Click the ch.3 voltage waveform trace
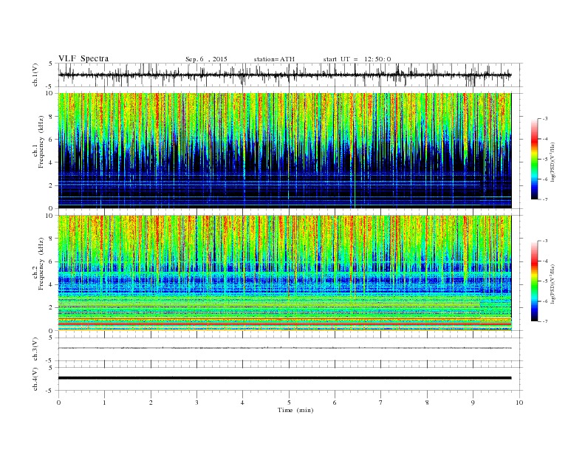Screen dimensions: 585x452 coord(284,348)
